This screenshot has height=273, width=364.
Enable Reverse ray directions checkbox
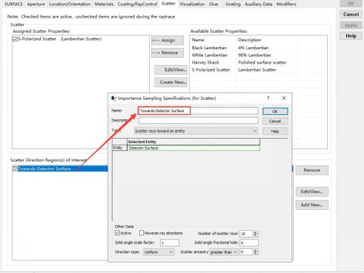(x=141, y=233)
